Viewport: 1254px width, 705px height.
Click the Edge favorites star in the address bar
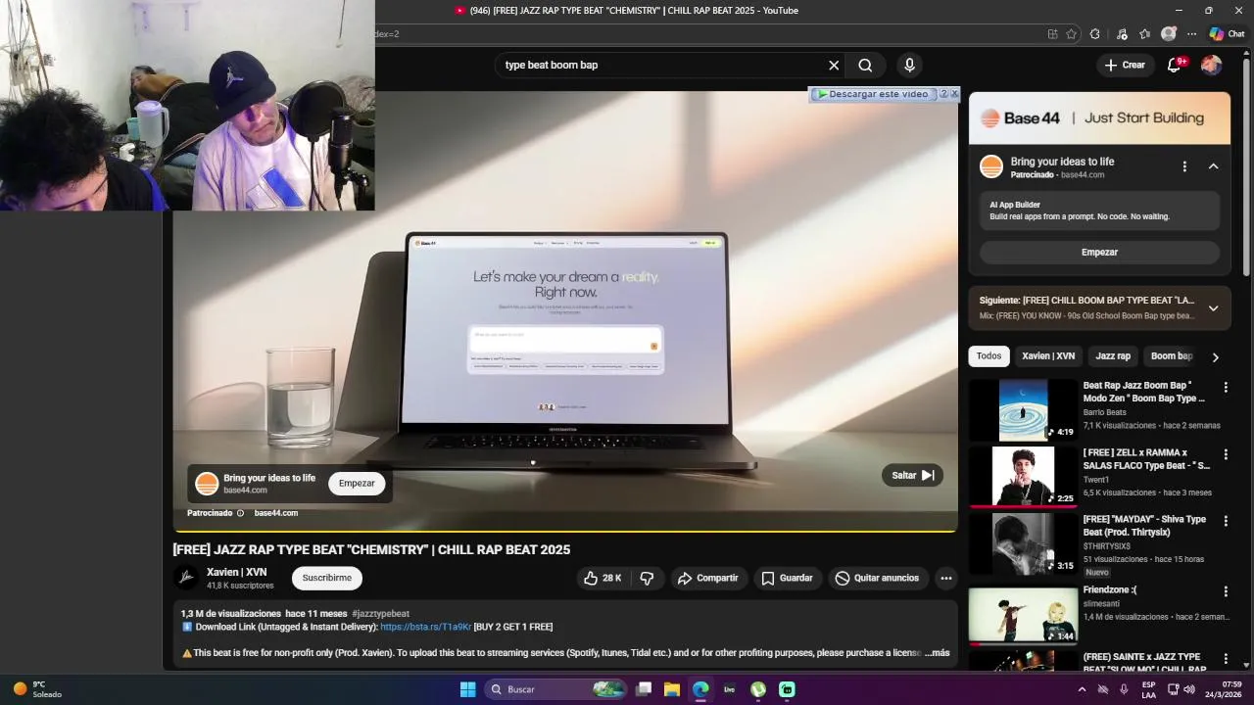pyautogui.click(x=1072, y=34)
